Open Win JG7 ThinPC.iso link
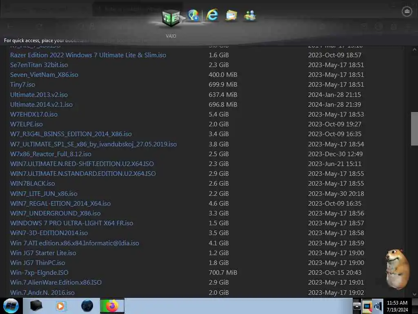This screenshot has height=314, width=418. [38, 263]
